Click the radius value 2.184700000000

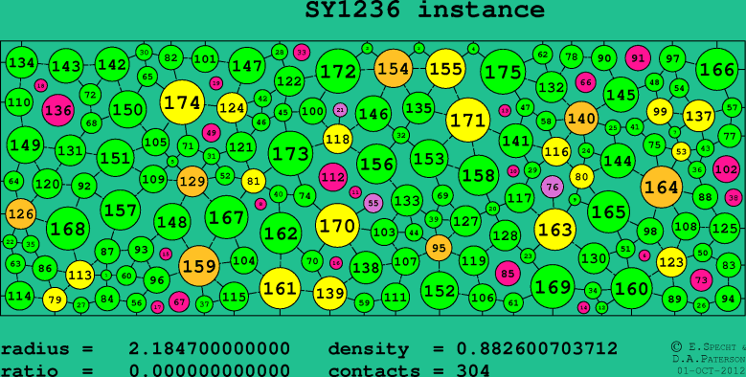(x=210, y=348)
